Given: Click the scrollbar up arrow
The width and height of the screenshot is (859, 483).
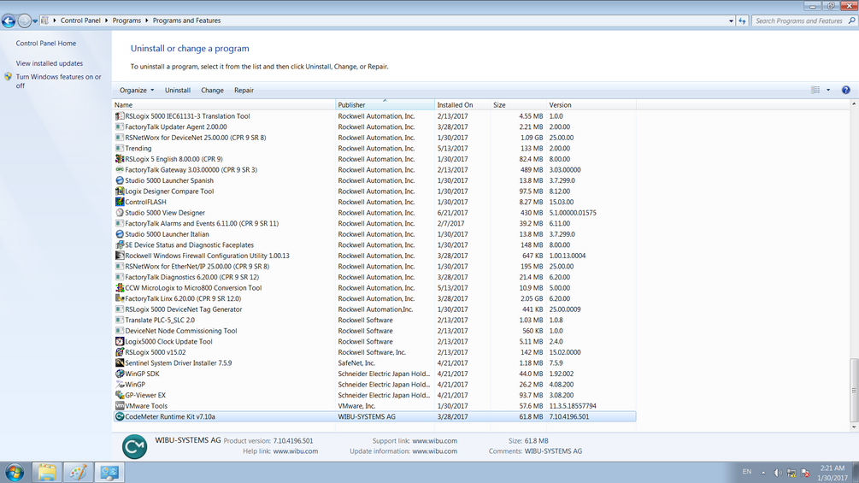Looking at the screenshot, I should (854, 104).
